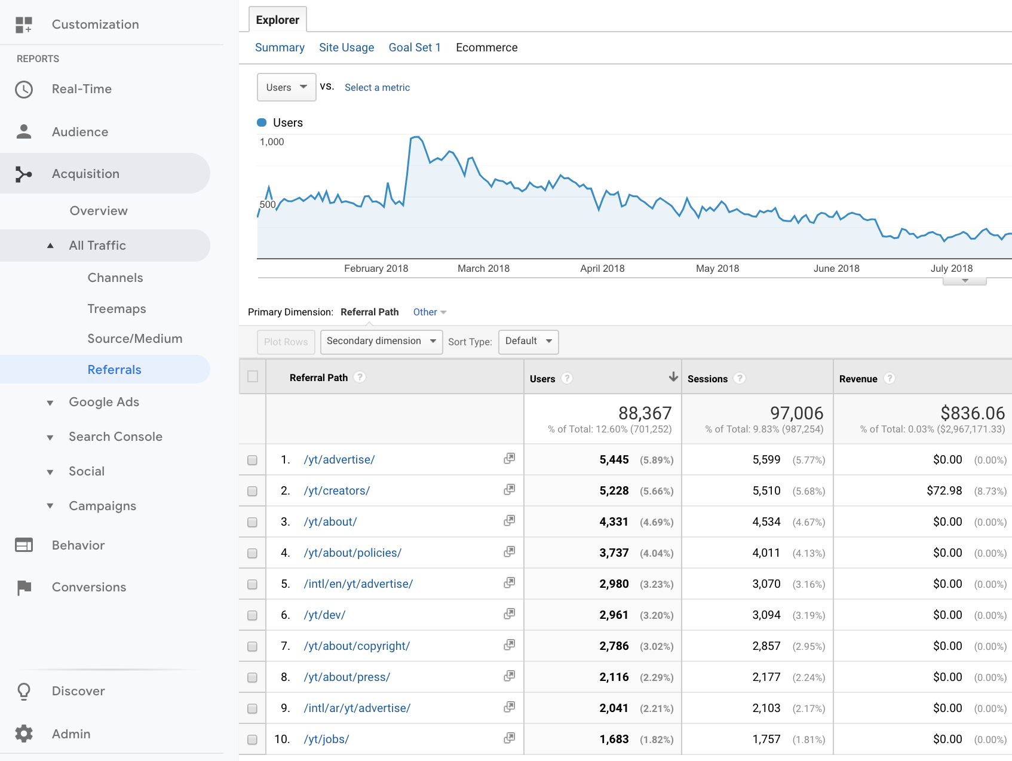Open Conversions via the flag icon
This screenshot has height=761, width=1012.
coord(24,588)
